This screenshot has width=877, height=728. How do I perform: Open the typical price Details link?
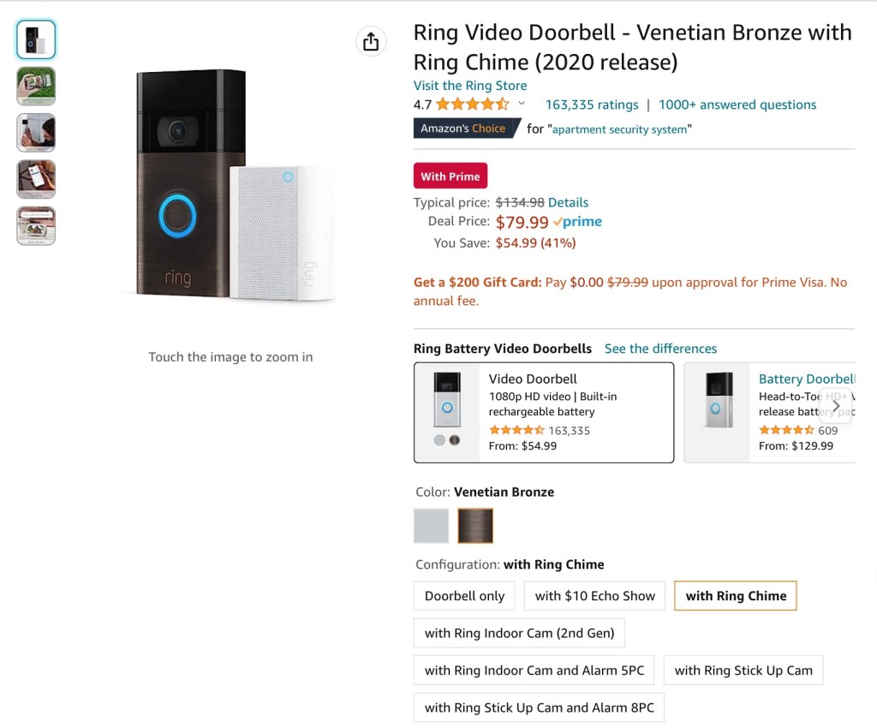[x=568, y=203]
